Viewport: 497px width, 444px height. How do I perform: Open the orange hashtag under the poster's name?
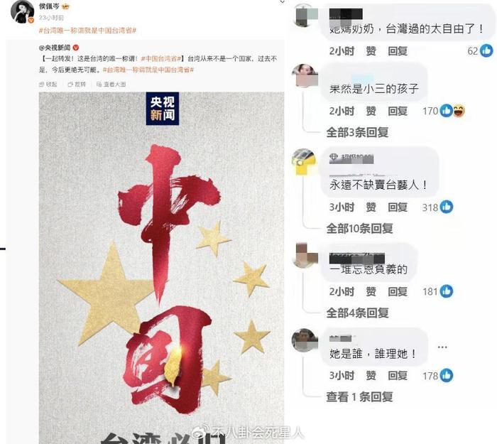tap(87, 31)
